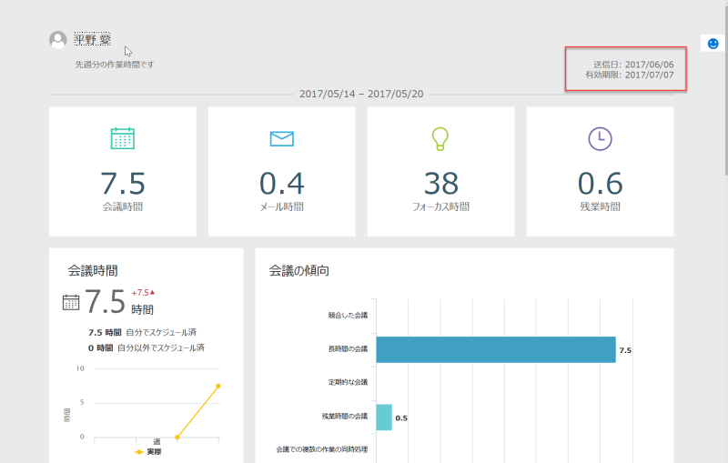
Task: Click the 送信日 2017/06/06 text
Action: point(633,65)
